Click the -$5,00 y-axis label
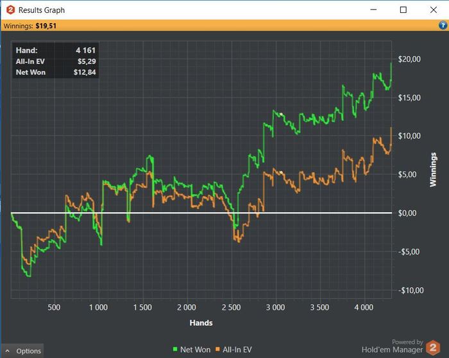The height and width of the screenshot is (358, 449). [409, 251]
